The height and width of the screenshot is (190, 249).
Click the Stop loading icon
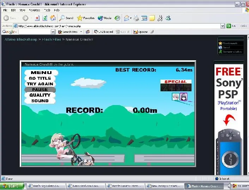point(37,18)
